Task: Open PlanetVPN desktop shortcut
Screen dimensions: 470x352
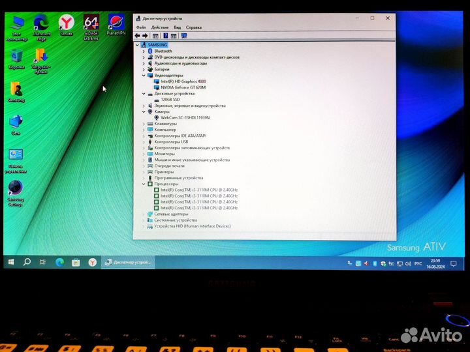Action: [116, 25]
